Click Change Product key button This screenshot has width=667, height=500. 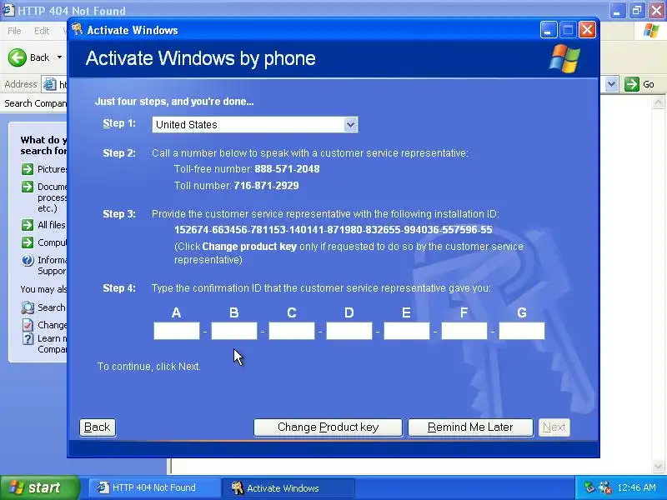tap(328, 427)
